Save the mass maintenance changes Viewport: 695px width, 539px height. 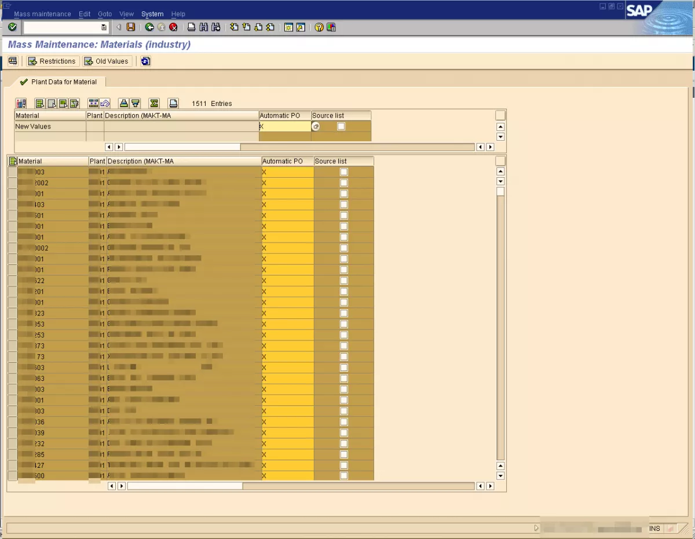click(131, 27)
